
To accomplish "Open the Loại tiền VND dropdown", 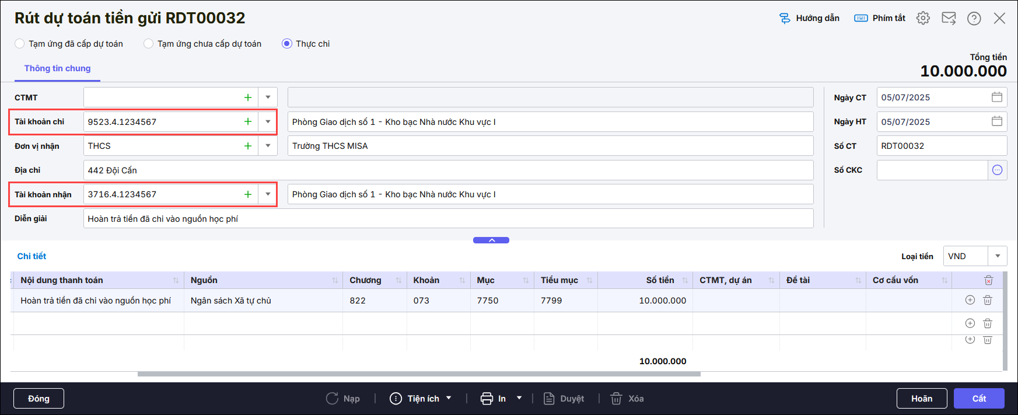I will pos(998,256).
